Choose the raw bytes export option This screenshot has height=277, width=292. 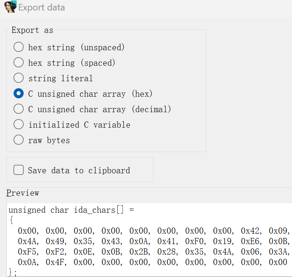[x=19, y=140]
